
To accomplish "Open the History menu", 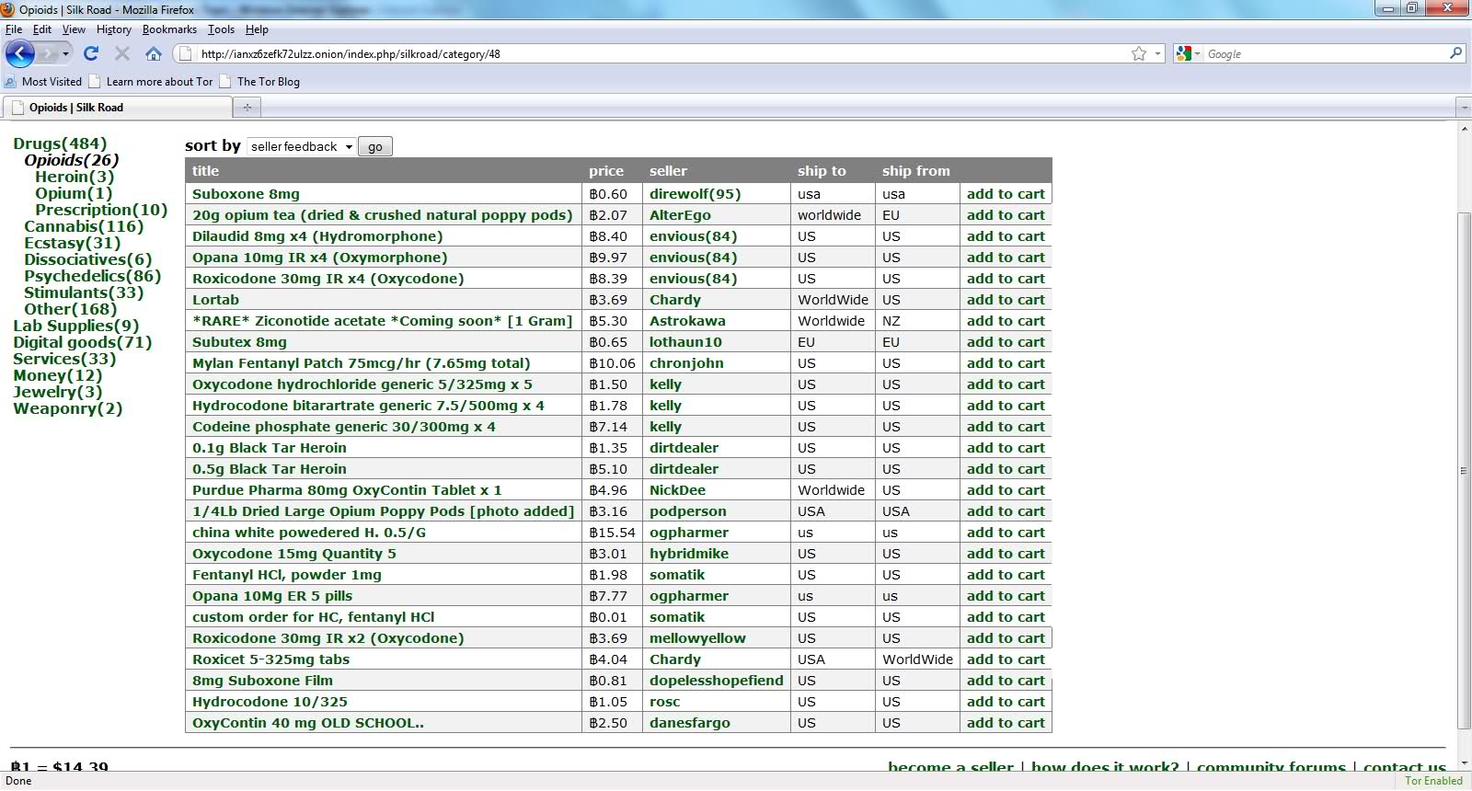I will coord(114,29).
